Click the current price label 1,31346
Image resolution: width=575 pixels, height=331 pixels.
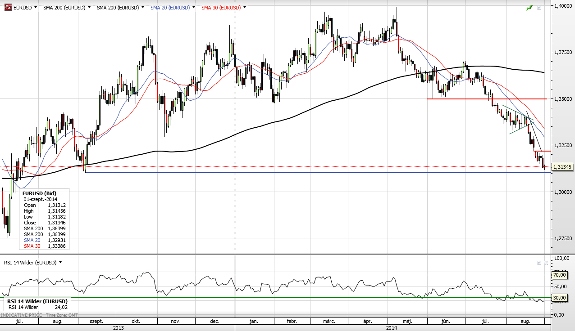(562, 167)
